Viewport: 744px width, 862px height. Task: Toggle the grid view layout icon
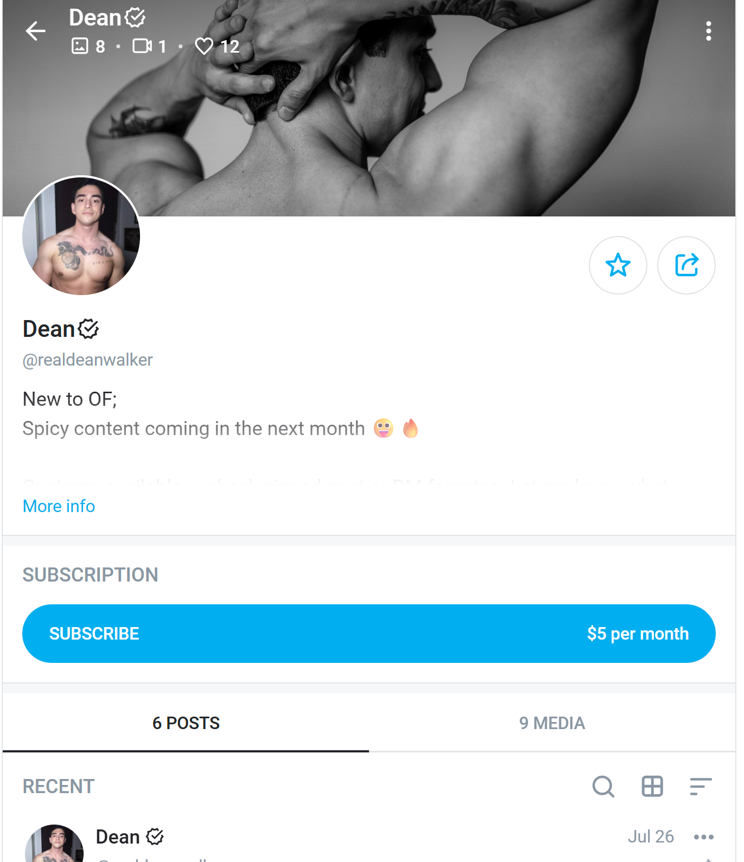coord(652,786)
